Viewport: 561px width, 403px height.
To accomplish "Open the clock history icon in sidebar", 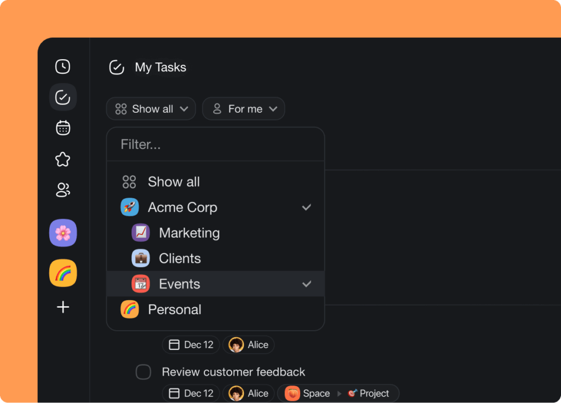I will (x=62, y=66).
